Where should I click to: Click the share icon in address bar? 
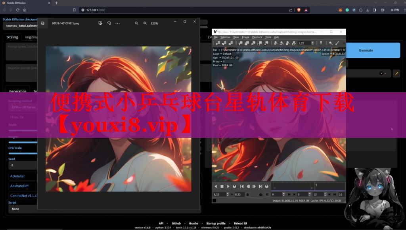point(290,10)
